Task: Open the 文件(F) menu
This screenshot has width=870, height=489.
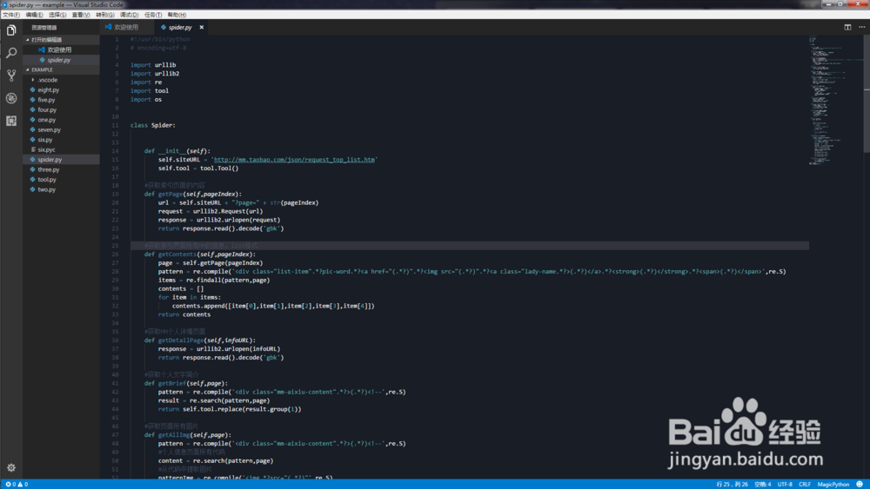Action: [10, 15]
